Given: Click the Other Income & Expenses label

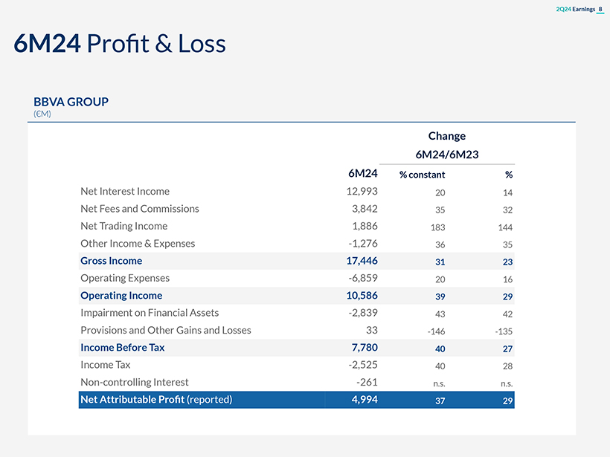Looking at the screenshot, I should (138, 244).
